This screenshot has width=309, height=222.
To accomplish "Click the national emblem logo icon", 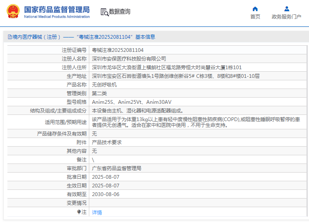I will point(12,12).
